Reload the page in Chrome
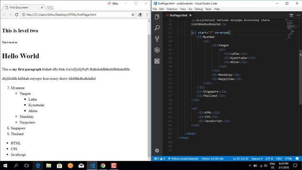The width and height of the screenshot is (302, 170). 17,15
